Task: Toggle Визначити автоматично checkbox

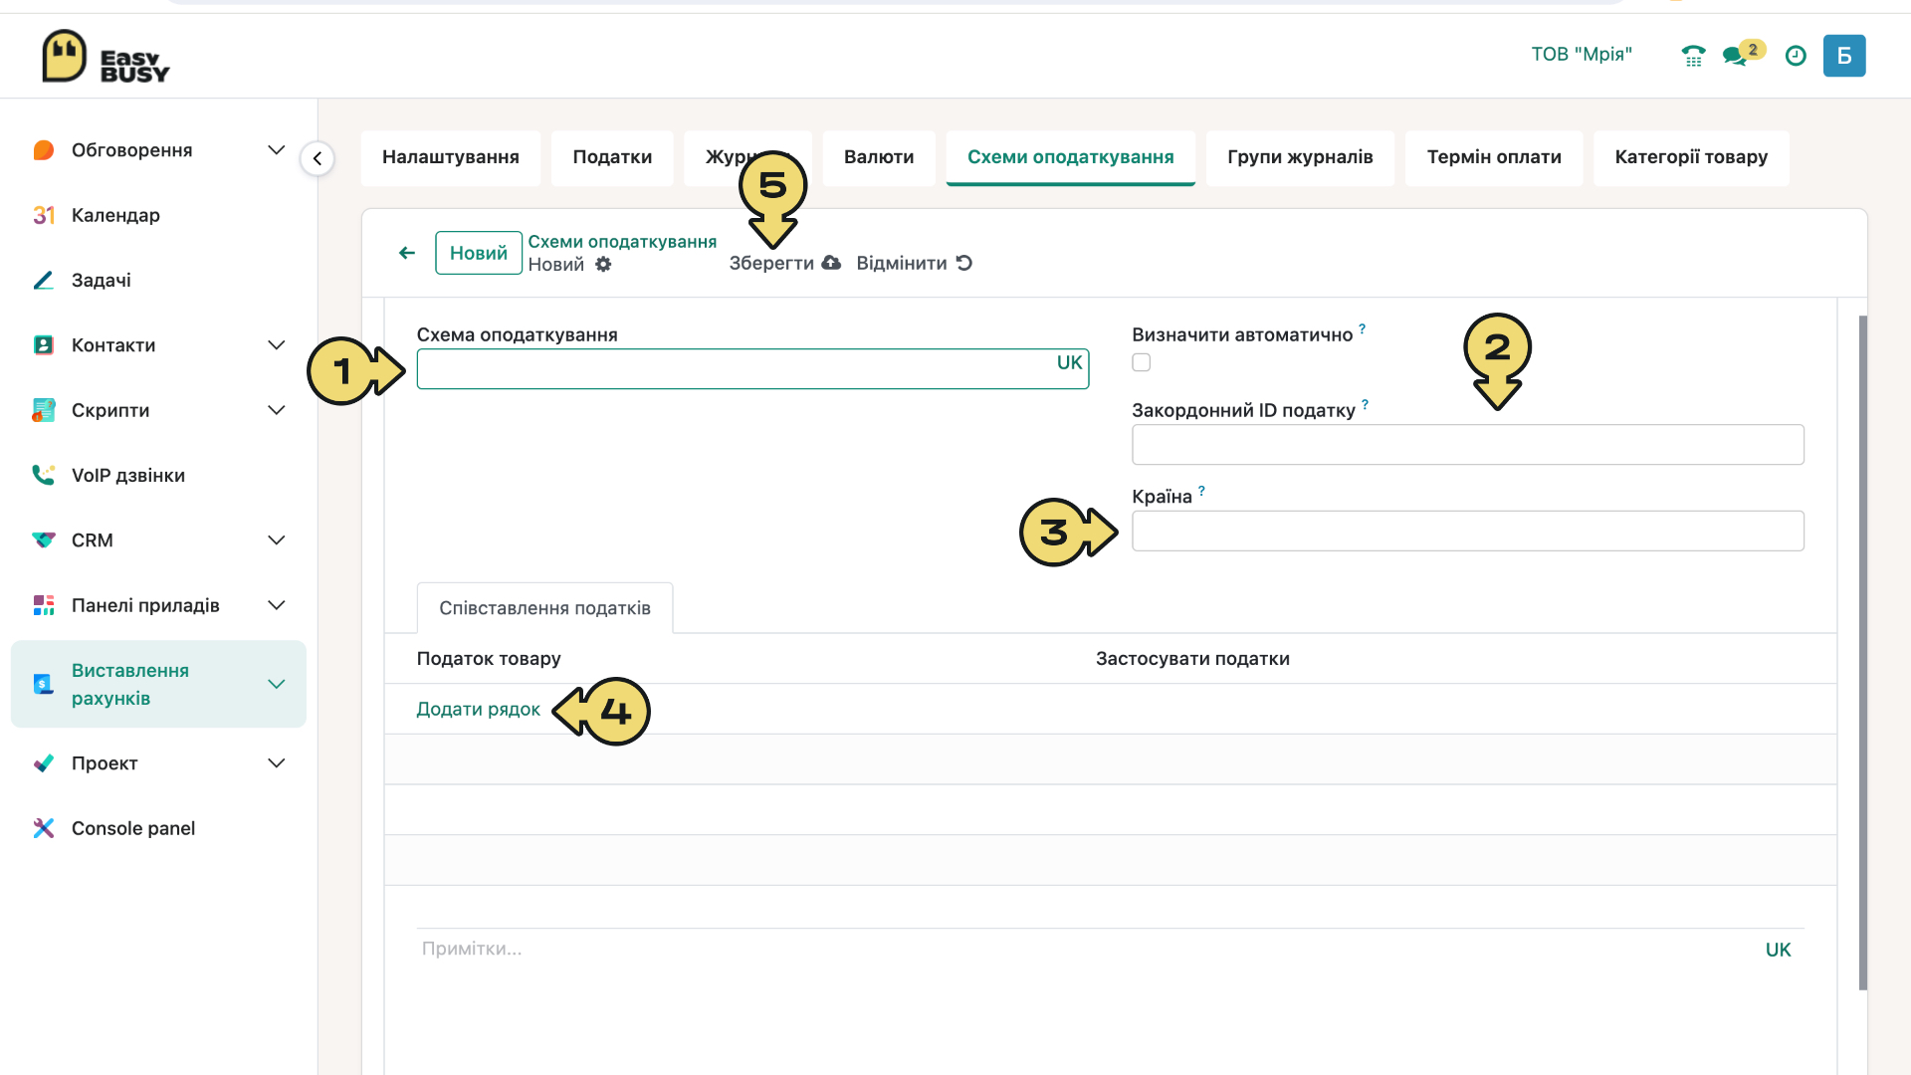Action: pyautogui.click(x=1142, y=362)
